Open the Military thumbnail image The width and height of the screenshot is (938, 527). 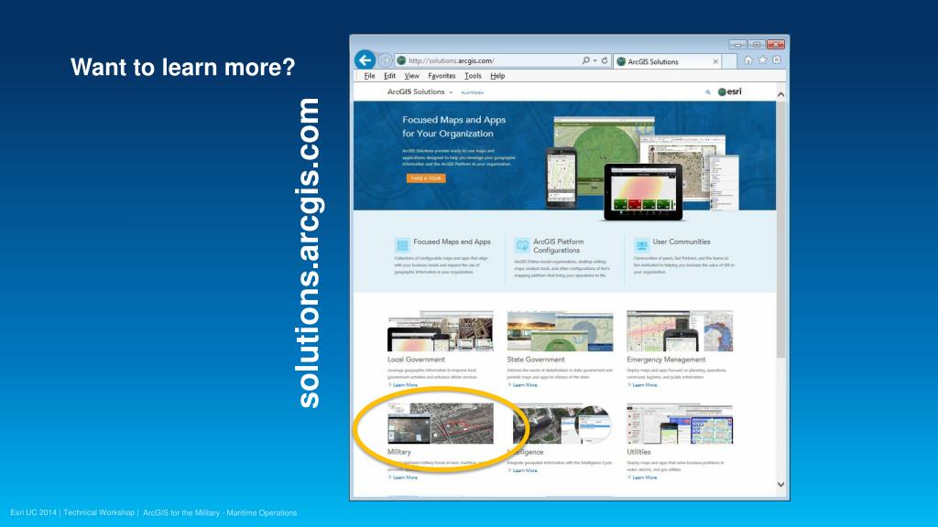(x=441, y=423)
